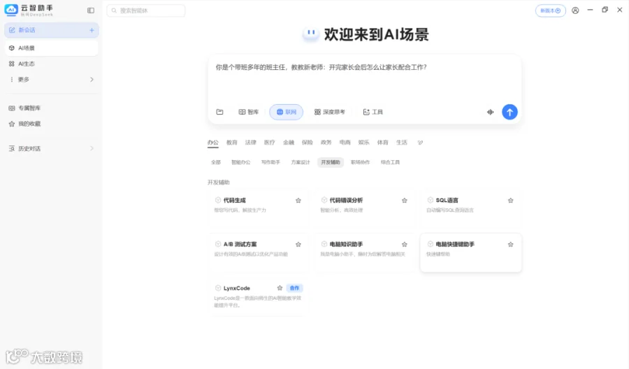Favorite the 代码错误分析 card with its star
The height and width of the screenshot is (369, 629).
[x=405, y=200]
